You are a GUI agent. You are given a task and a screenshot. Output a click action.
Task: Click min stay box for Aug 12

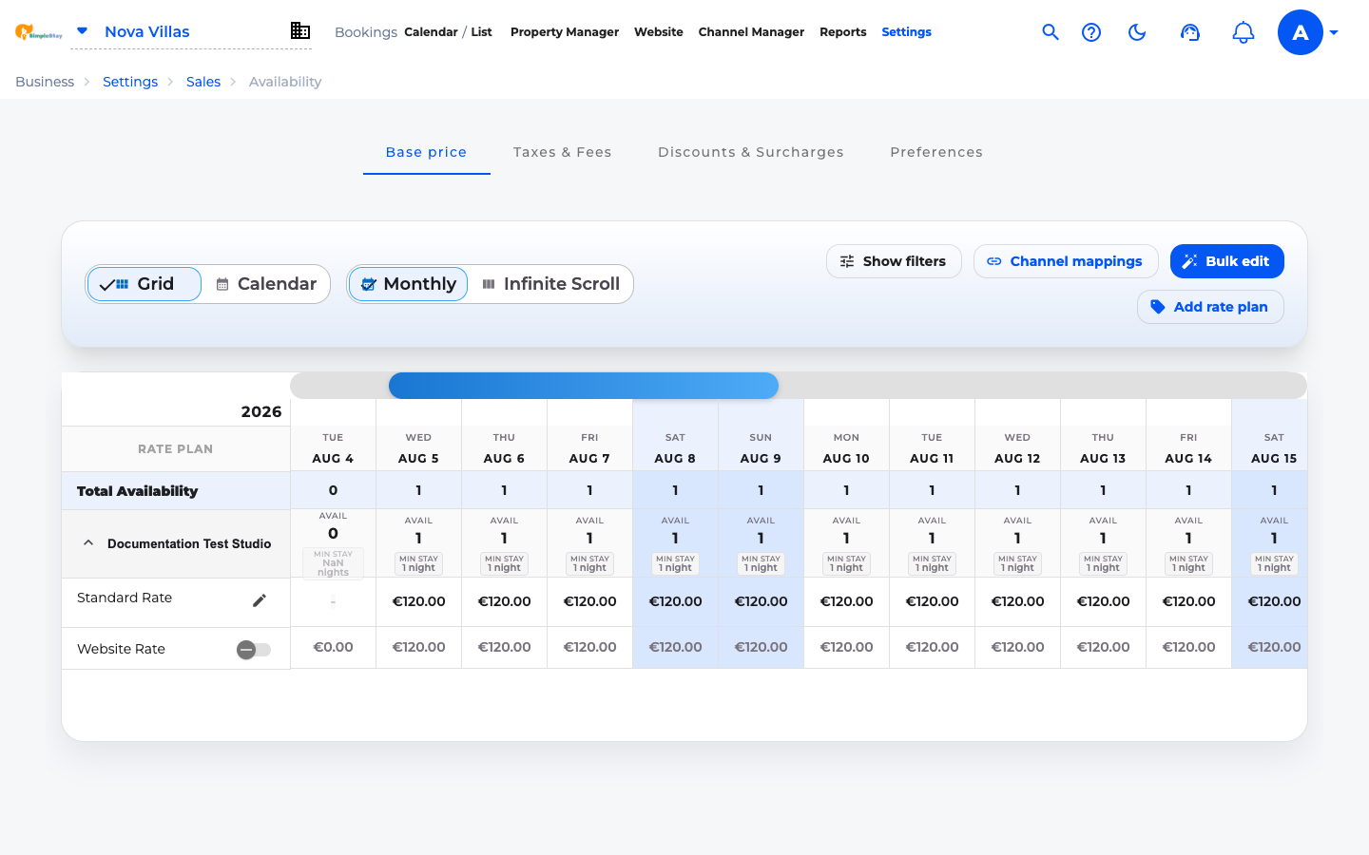point(1017,563)
